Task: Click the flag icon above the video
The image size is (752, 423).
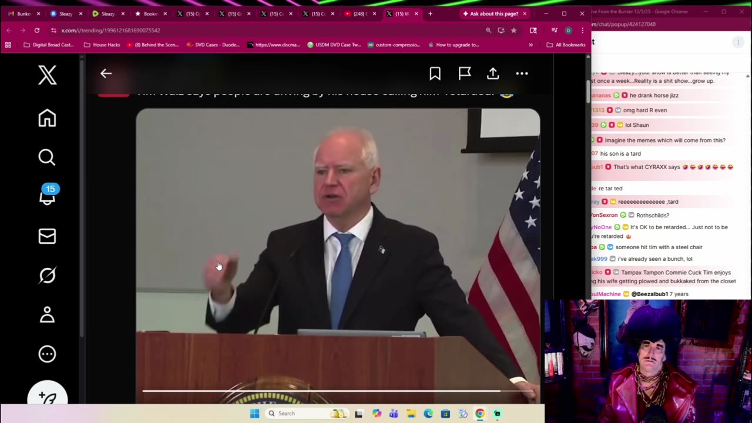Action: [465, 73]
